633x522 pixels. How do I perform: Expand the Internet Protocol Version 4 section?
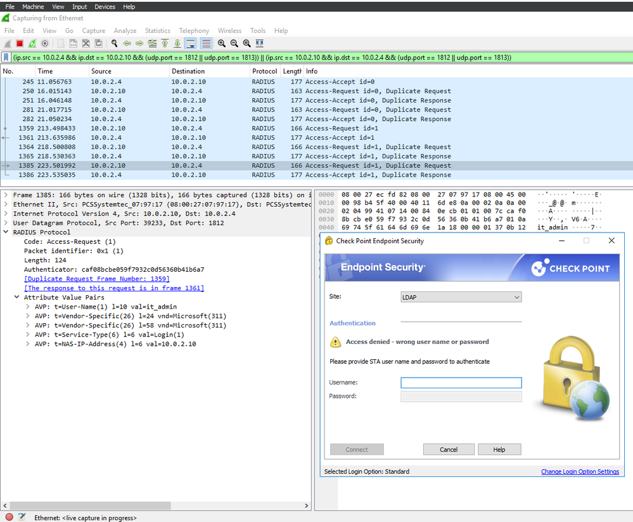pos(6,214)
